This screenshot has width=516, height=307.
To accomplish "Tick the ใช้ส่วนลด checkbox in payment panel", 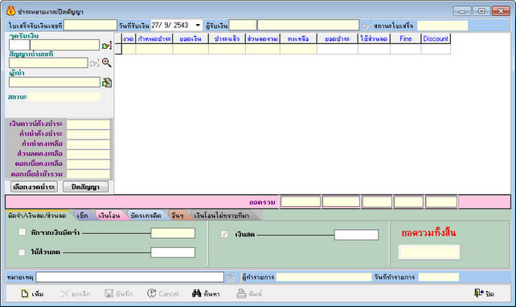I will [22, 252].
